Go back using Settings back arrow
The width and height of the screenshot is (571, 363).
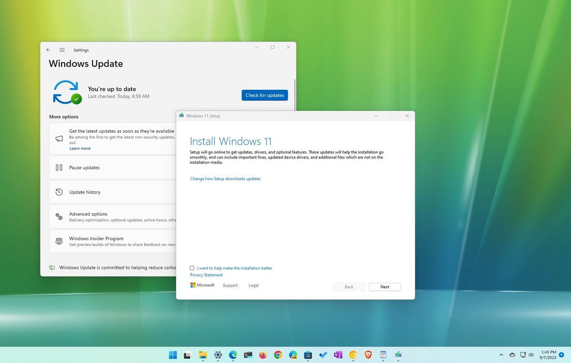click(x=48, y=50)
